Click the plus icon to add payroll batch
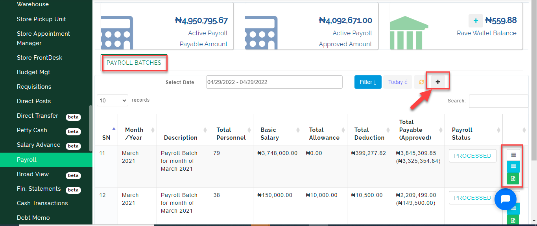Screen dimensions: 537x226 [438, 82]
